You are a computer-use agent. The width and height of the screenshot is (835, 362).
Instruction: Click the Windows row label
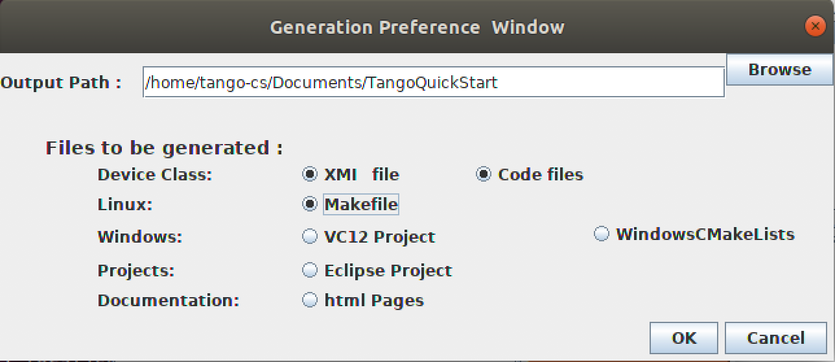tap(140, 237)
